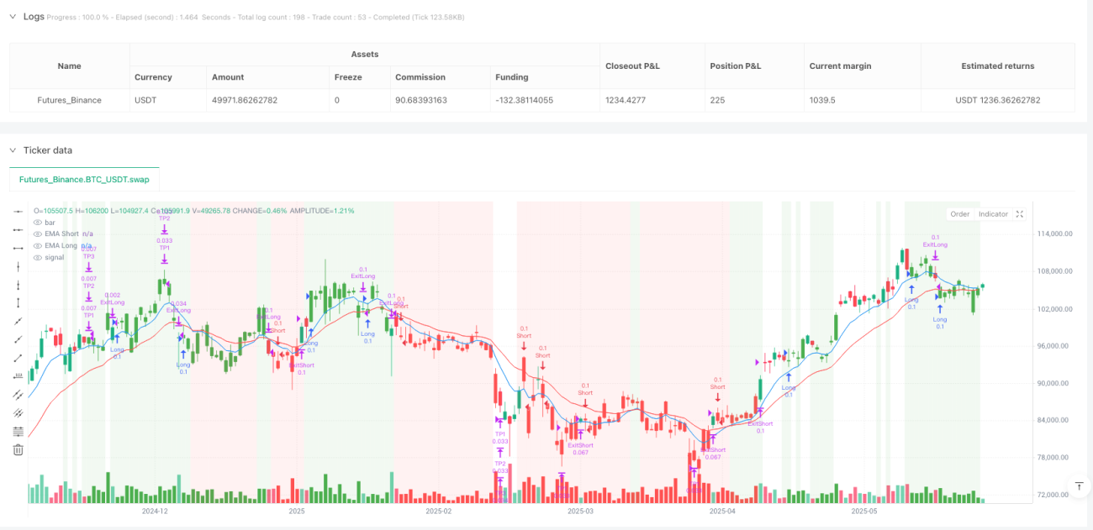Click the scroll-to-top arrow button
The image size is (1093, 530).
click(1080, 485)
